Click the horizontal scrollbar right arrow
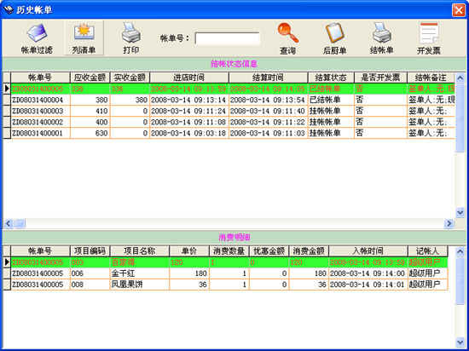 pyautogui.click(x=449, y=223)
